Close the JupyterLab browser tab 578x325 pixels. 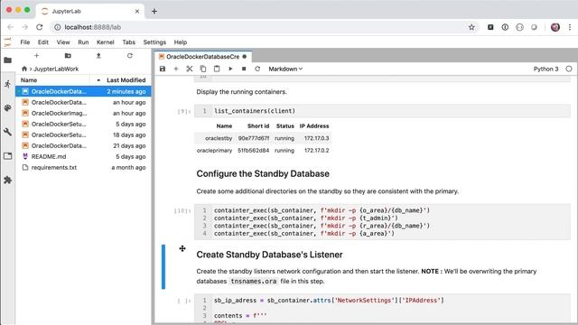[136, 12]
